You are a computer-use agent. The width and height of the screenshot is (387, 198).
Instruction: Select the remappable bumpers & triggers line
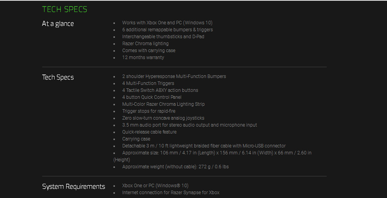[x=167, y=30]
